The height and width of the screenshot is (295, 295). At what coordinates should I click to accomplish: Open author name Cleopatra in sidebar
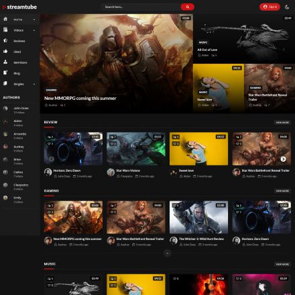tap(21, 185)
